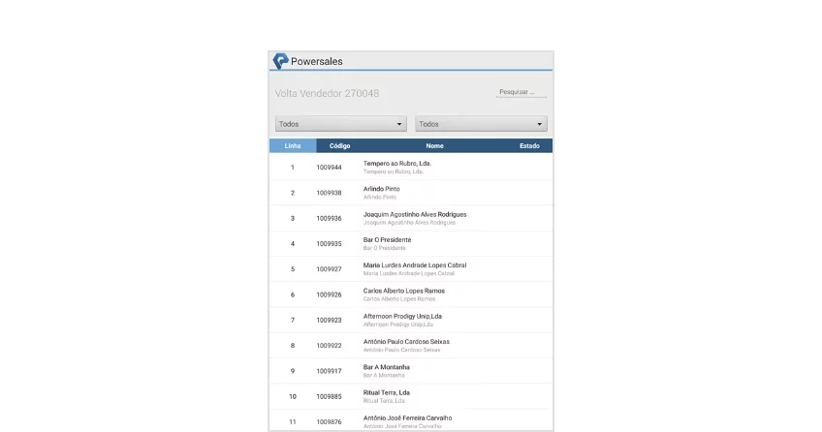Sort by the Estado column header
The image size is (822, 432).
[x=529, y=146]
